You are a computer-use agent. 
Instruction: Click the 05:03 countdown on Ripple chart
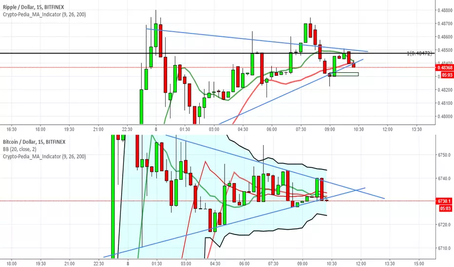tap(447, 75)
